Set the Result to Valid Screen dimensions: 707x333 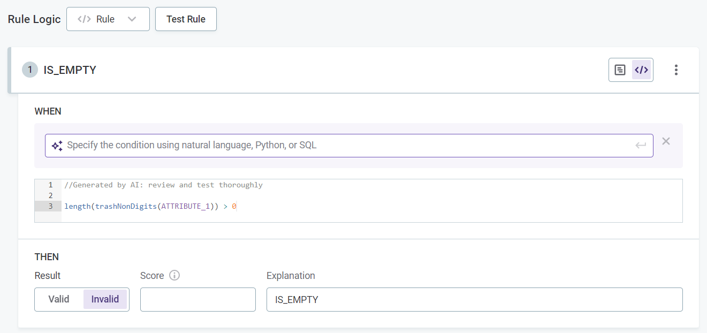click(59, 299)
